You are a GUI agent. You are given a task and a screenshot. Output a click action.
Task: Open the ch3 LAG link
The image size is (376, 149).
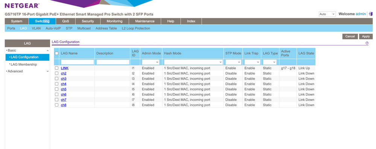click(x=64, y=79)
